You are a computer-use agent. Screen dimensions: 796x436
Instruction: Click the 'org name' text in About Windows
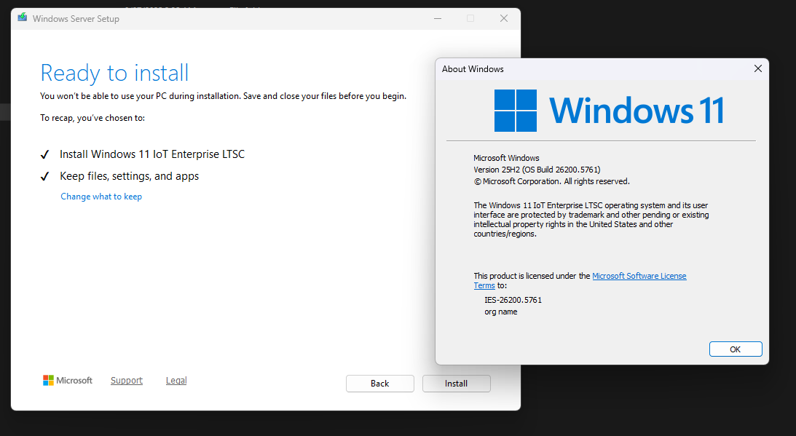pyautogui.click(x=500, y=312)
